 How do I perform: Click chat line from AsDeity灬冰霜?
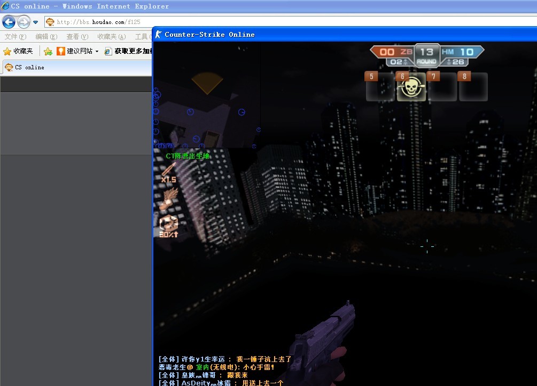coord(221,383)
